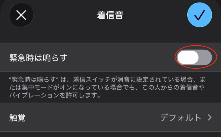Click the 緊急時は鳴らす row

pyautogui.click(x=110, y=57)
